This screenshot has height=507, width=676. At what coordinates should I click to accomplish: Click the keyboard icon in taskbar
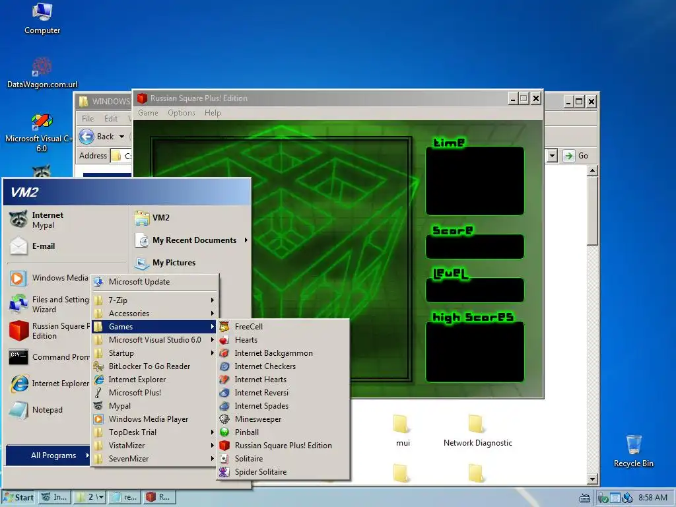(x=585, y=498)
